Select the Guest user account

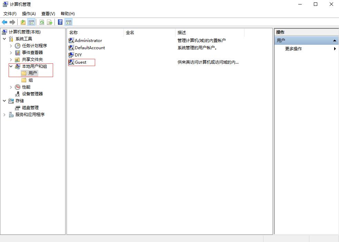pyautogui.click(x=80, y=62)
